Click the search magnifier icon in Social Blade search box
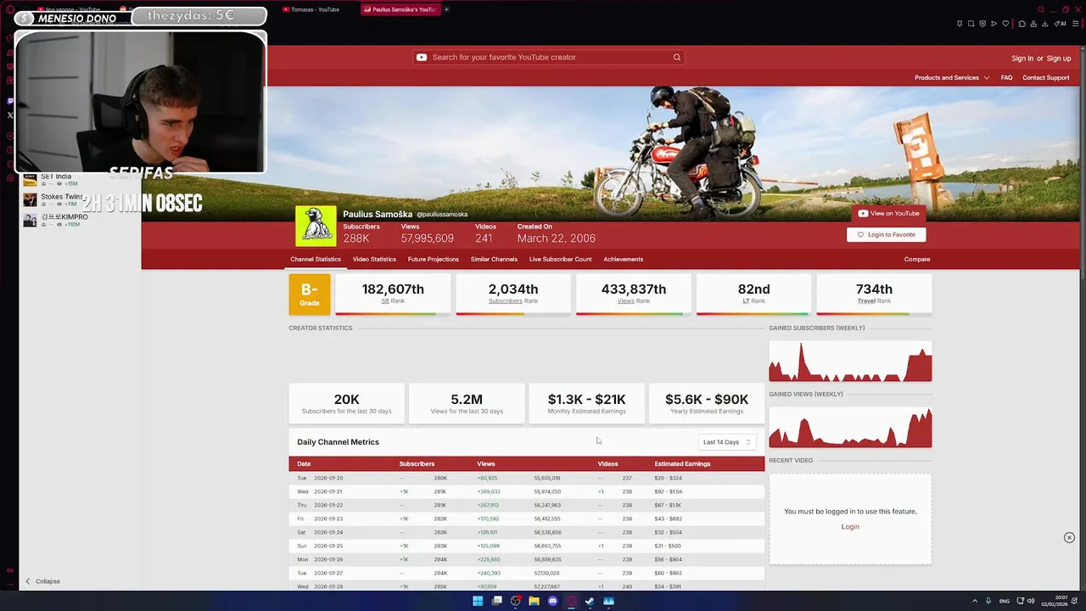This screenshot has height=611, width=1086. pyautogui.click(x=677, y=58)
